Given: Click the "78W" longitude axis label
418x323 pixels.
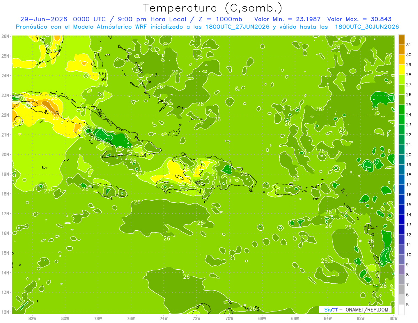Looking at the screenshot, I should [98, 318].
